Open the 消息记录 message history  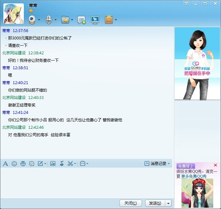[x=157, y=164]
